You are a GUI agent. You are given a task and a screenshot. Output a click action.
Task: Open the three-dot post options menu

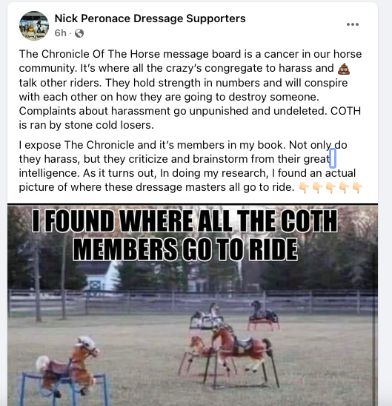(353, 24)
